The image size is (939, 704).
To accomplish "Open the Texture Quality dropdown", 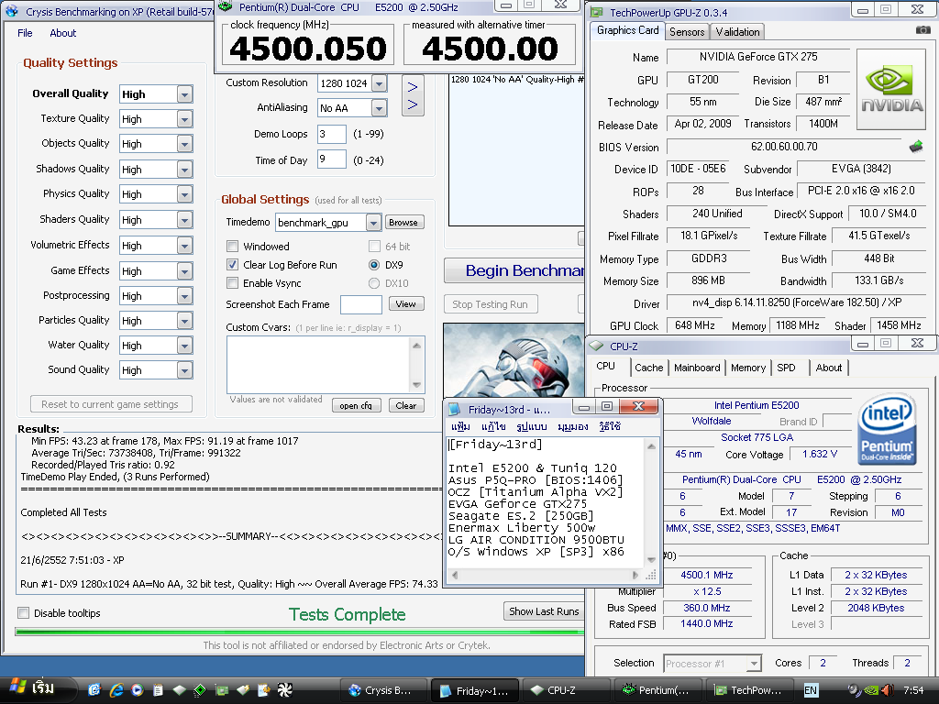I will [x=184, y=119].
